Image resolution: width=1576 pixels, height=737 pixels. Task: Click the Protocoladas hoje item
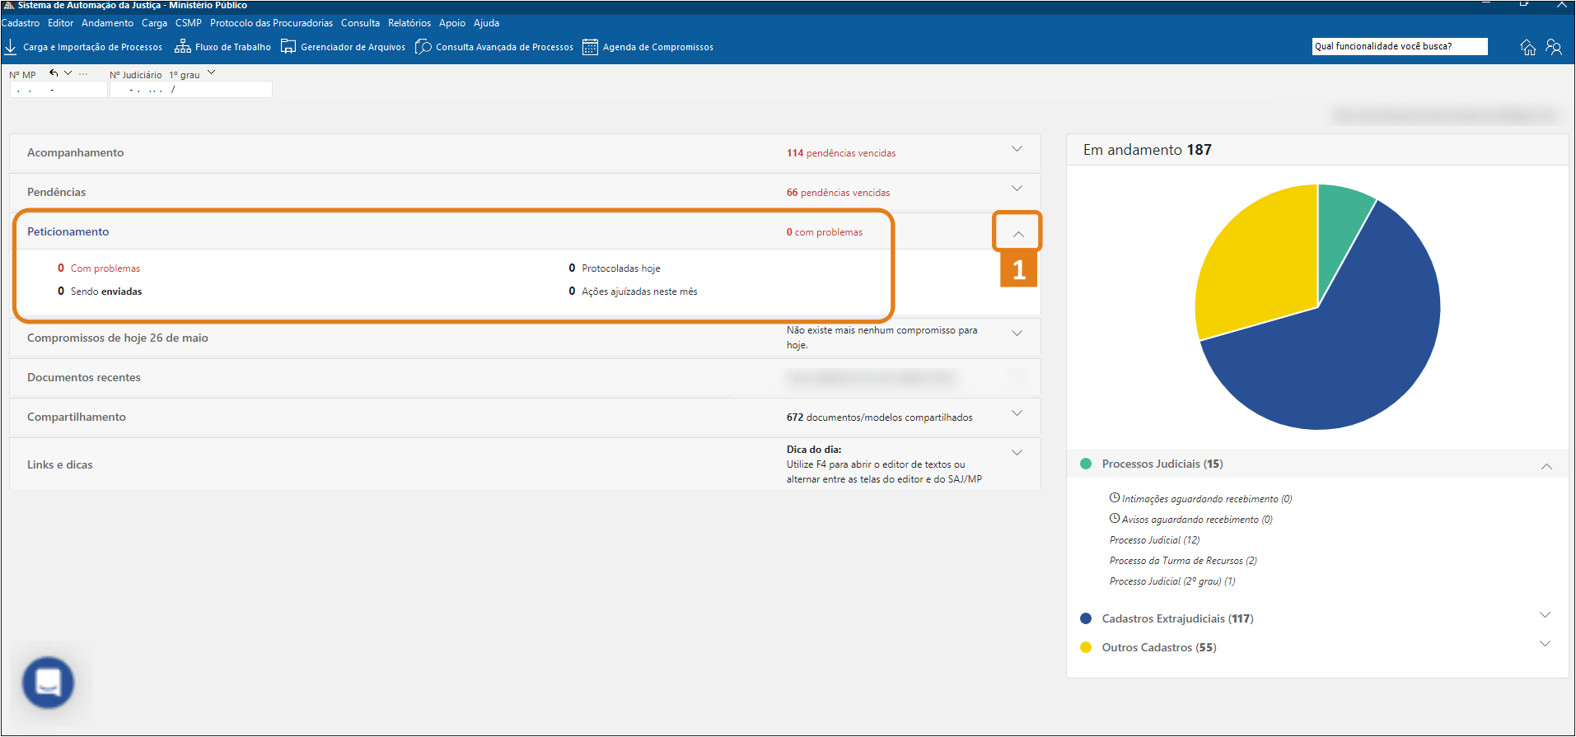click(x=621, y=268)
